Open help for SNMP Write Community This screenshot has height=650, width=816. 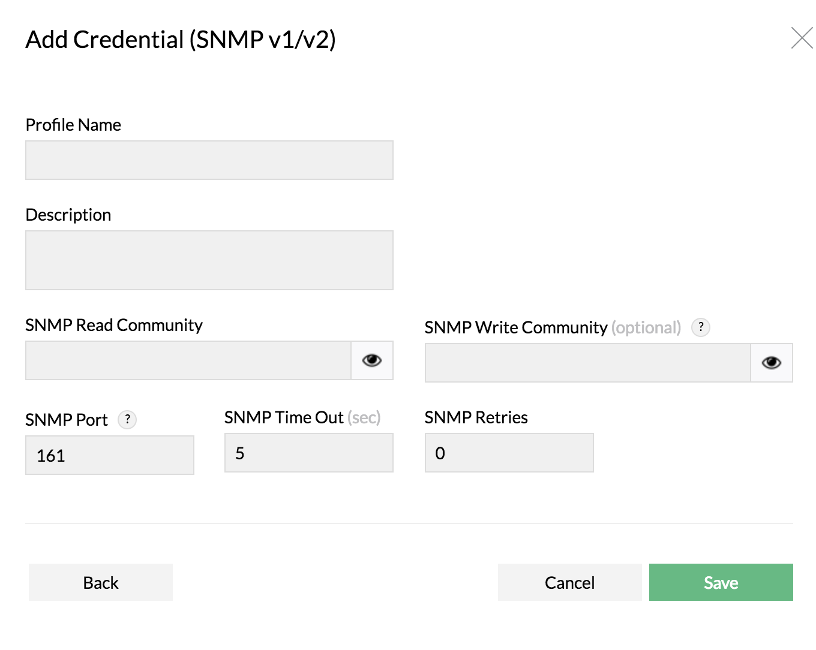pyautogui.click(x=701, y=327)
